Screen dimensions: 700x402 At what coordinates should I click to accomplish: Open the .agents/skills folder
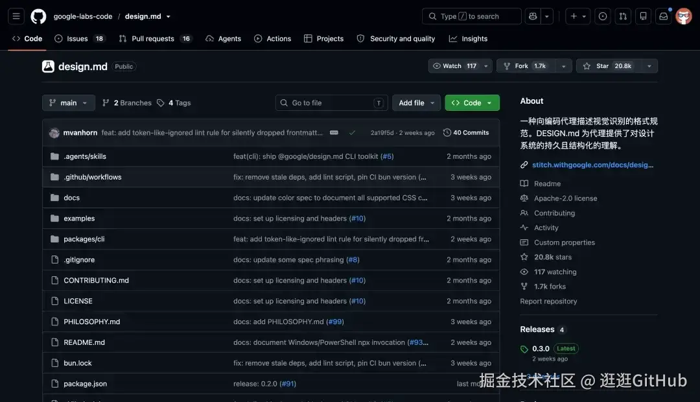85,156
